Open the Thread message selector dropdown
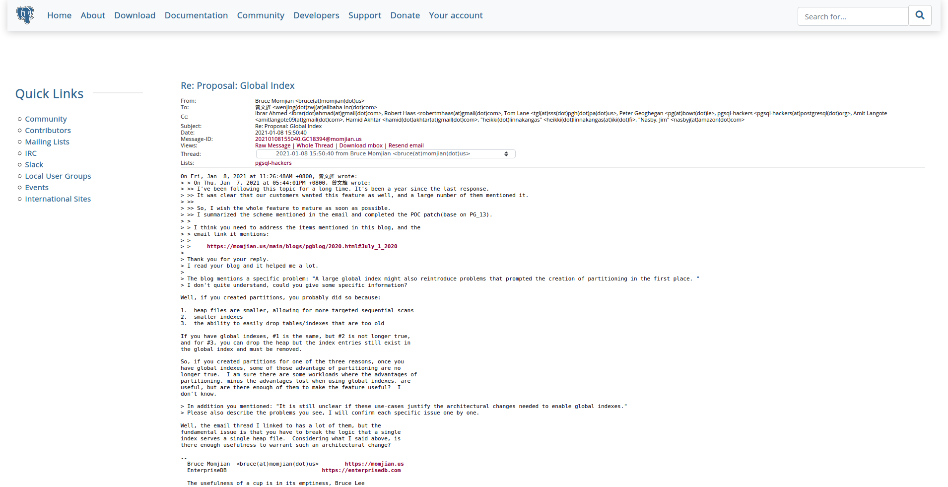948x487 pixels. 385,154
